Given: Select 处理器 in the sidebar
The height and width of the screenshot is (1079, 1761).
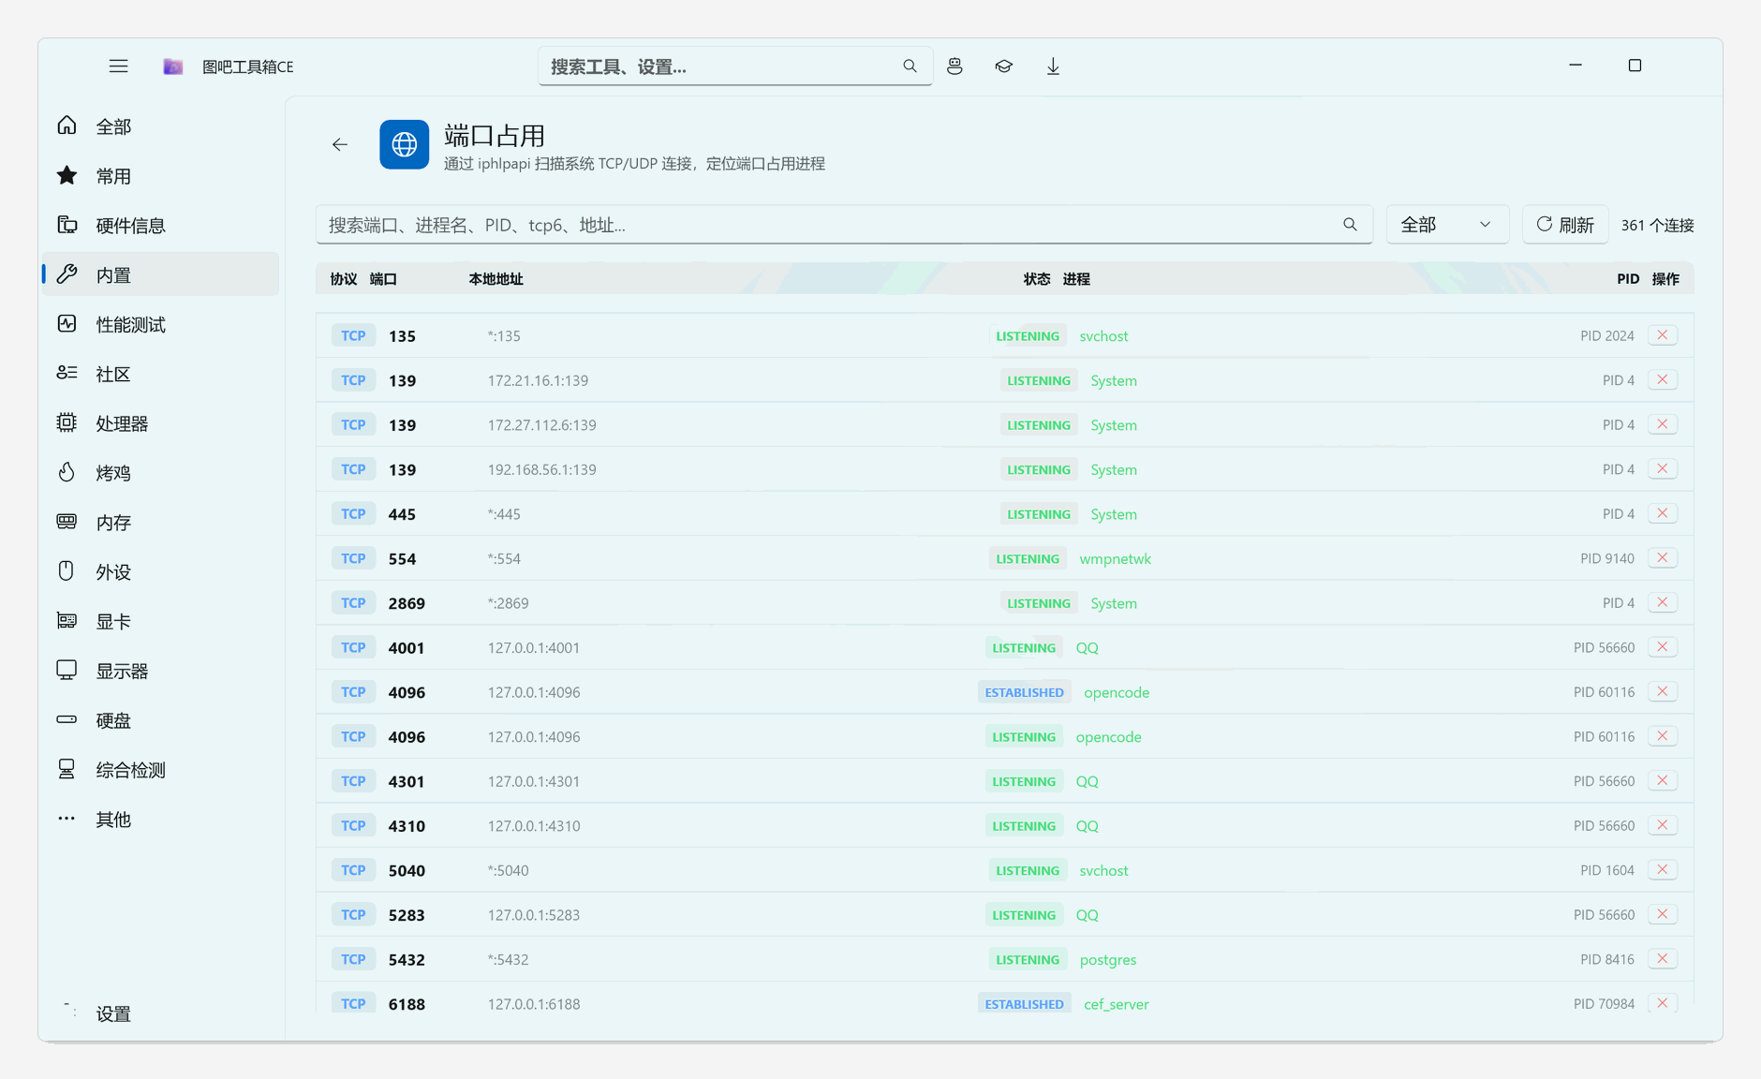Looking at the screenshot, I should coord(160,423).
